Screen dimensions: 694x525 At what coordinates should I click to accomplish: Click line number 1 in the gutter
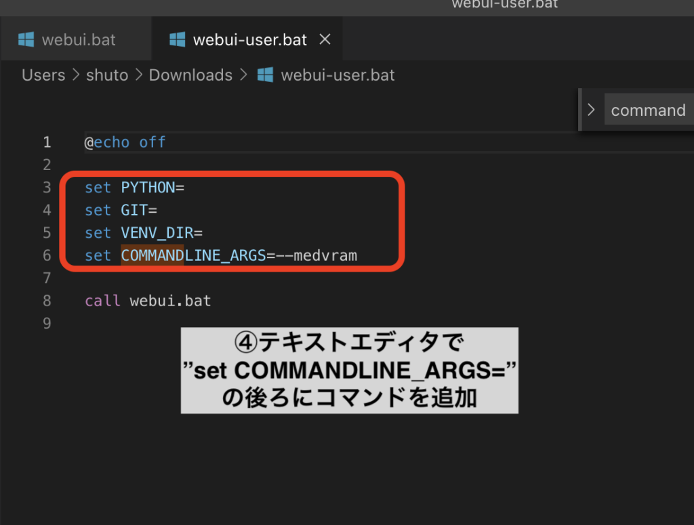tap(47, 142)
